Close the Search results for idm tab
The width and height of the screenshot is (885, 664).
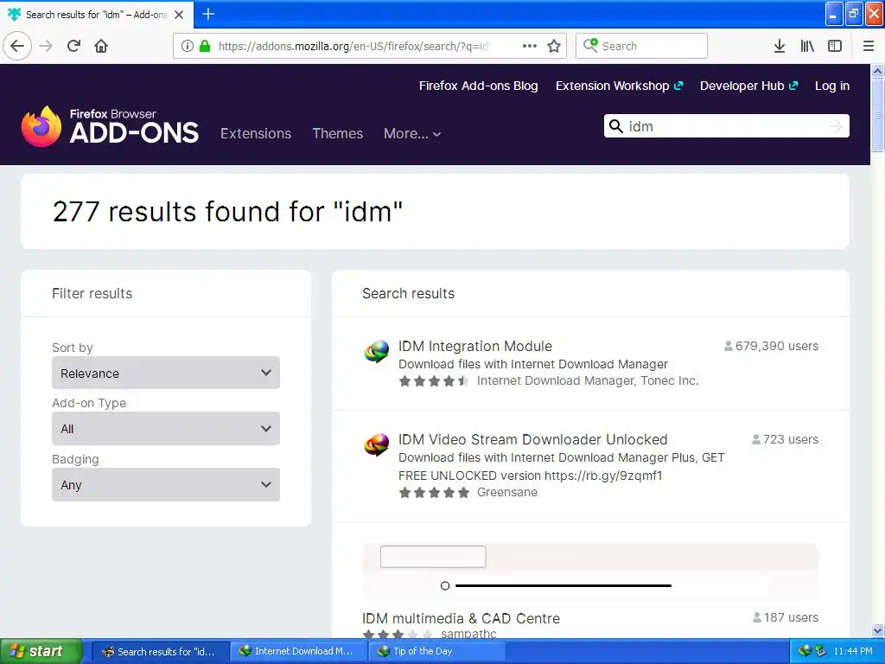[179, 15]
